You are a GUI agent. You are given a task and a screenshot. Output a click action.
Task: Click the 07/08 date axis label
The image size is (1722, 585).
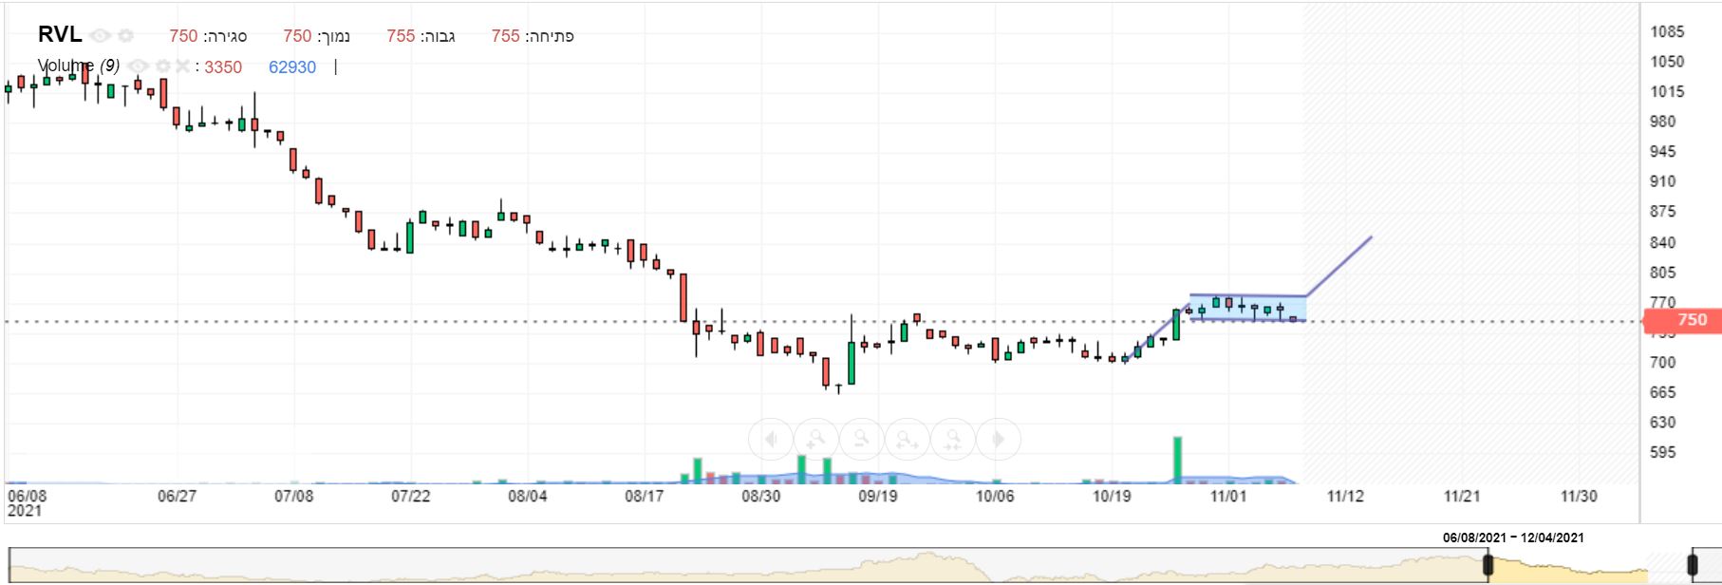coord(293,496)
